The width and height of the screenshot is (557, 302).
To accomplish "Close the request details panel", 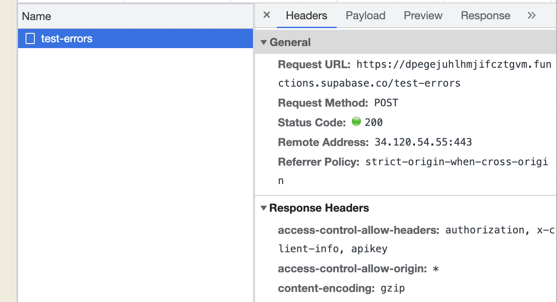I will click(266, 15).
